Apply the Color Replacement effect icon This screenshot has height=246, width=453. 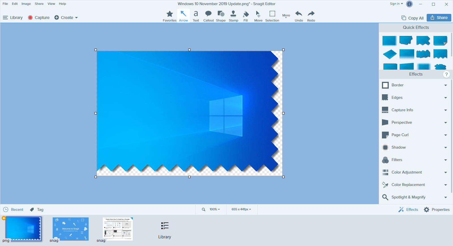coord(385,185)
